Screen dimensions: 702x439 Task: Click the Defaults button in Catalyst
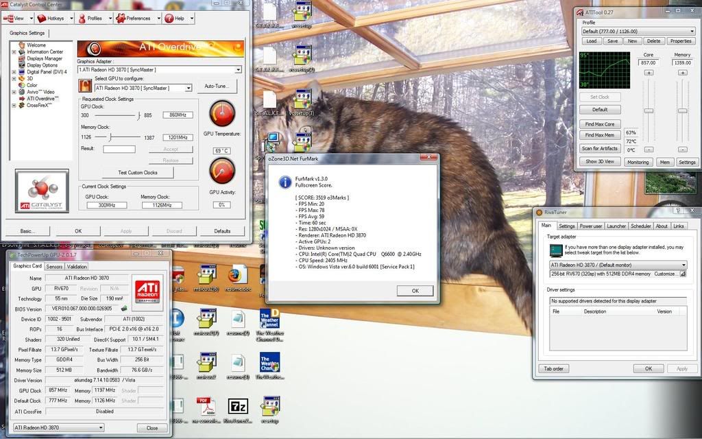pyautogui.click(x=222, y=231)
